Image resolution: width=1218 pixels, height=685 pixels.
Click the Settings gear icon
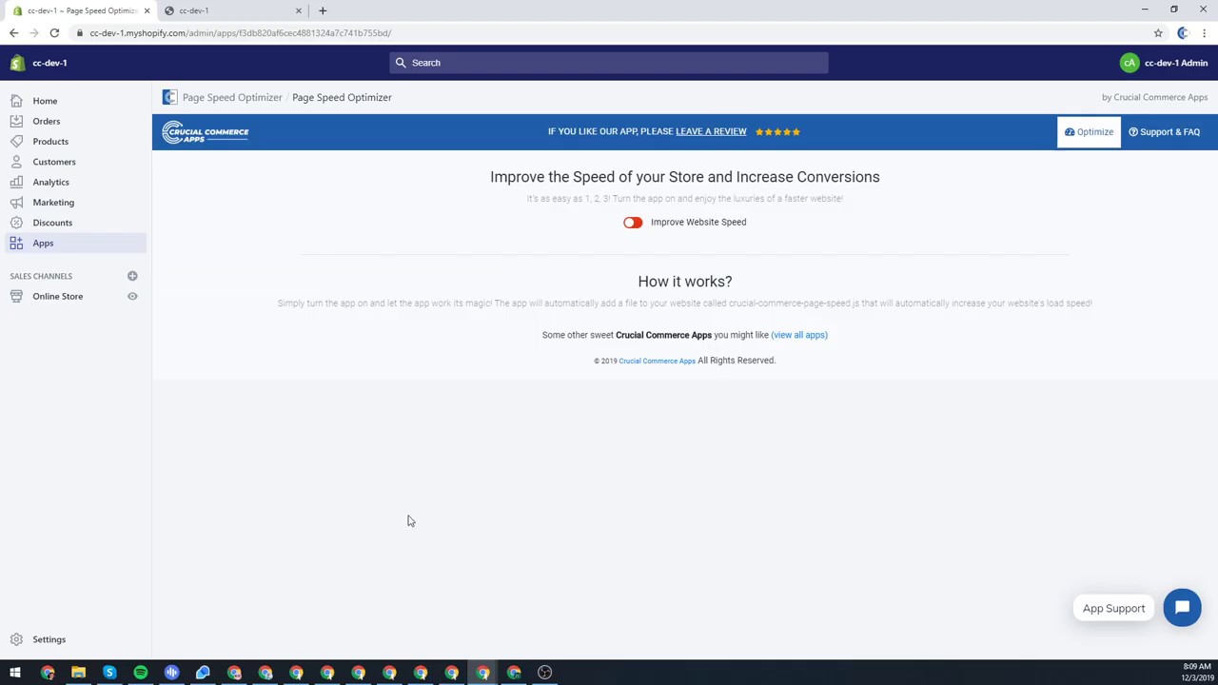(16, 639)
